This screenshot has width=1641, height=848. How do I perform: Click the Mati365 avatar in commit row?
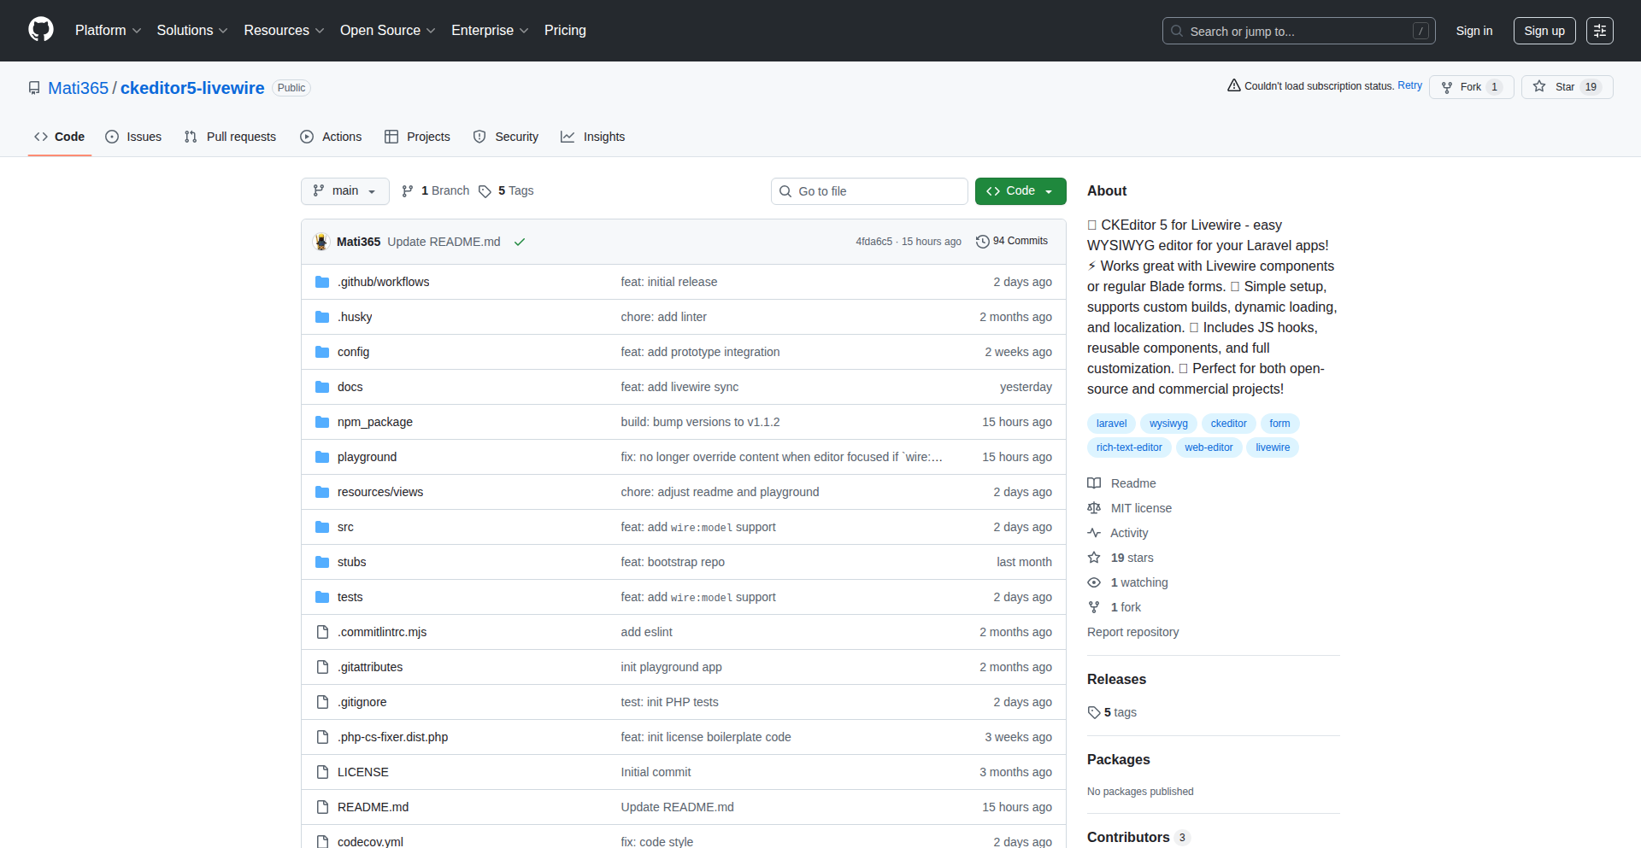(321, 242)
